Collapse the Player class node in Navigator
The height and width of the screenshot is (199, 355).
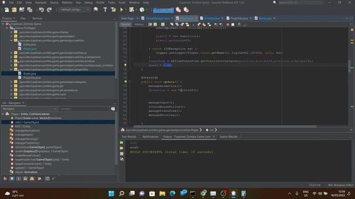click(3, 114)
